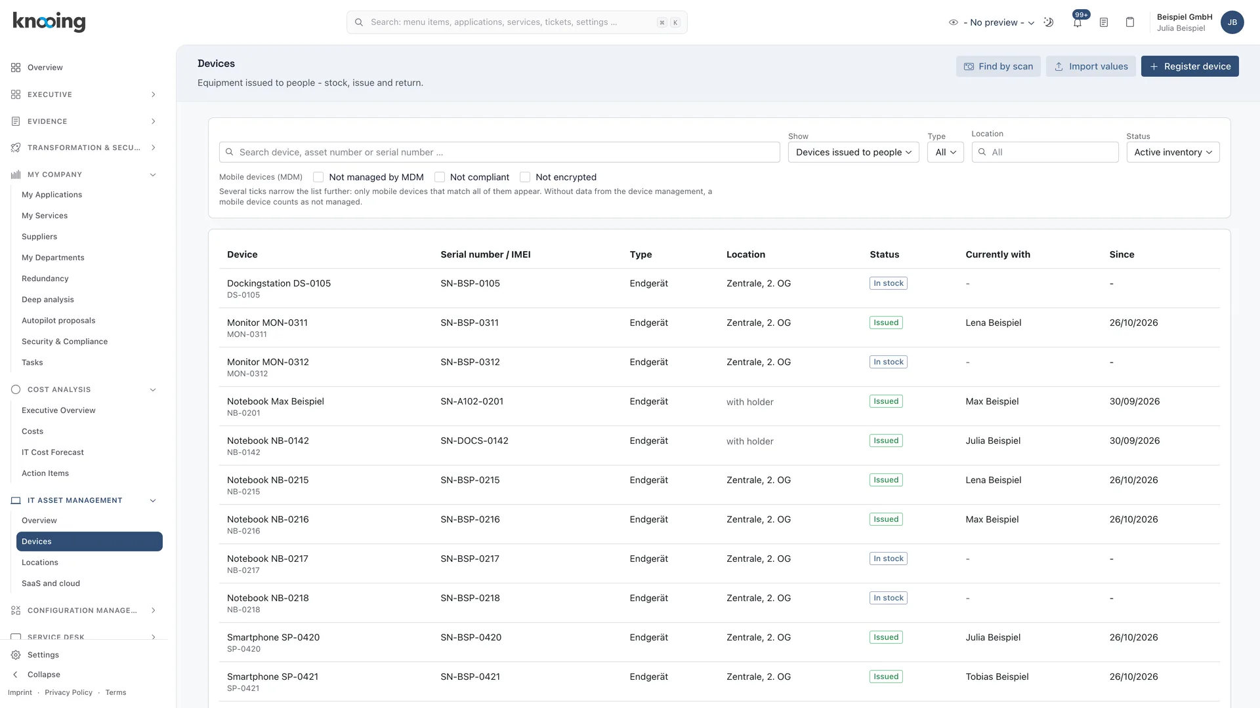Open the Show 'Devices issued to people' dropdown

pos(853,152)
